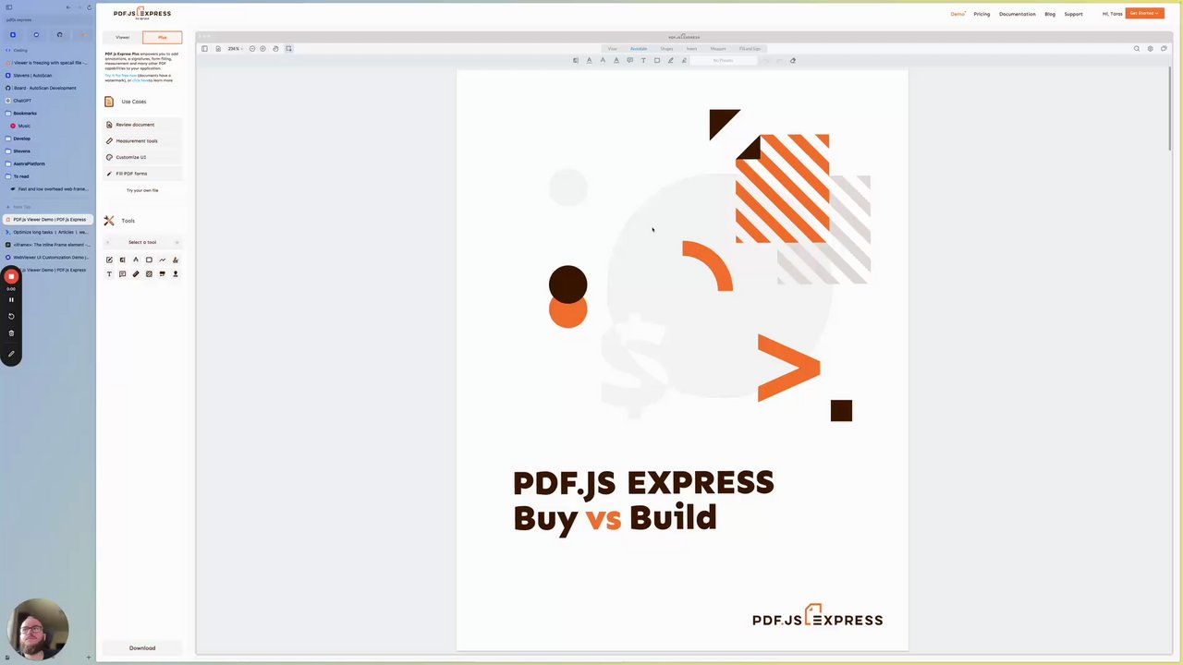The image size is (1183, 665).
Task: Choose the underline annotation tool
Action: point(589,61)
